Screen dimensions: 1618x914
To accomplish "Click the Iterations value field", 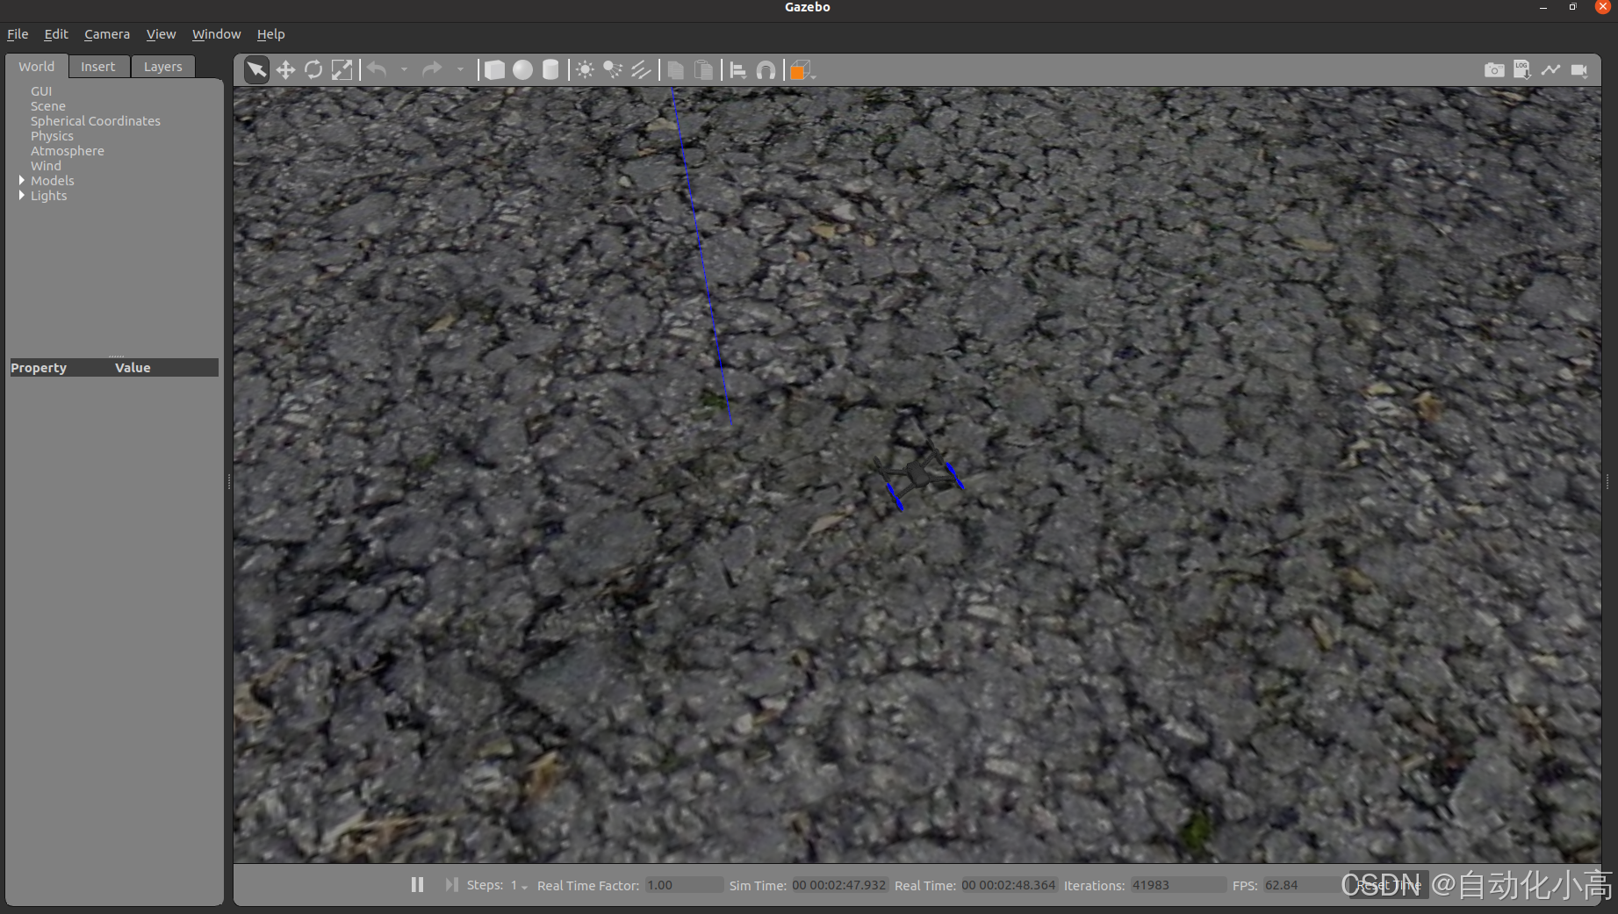I will coord(1178,885).
